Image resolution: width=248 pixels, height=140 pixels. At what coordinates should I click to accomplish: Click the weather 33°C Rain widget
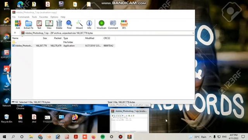[198, 136]
